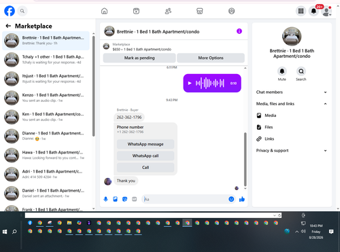Expand the Chat members section
This screenshot has height=252, width=340.
tap(292, 92)
